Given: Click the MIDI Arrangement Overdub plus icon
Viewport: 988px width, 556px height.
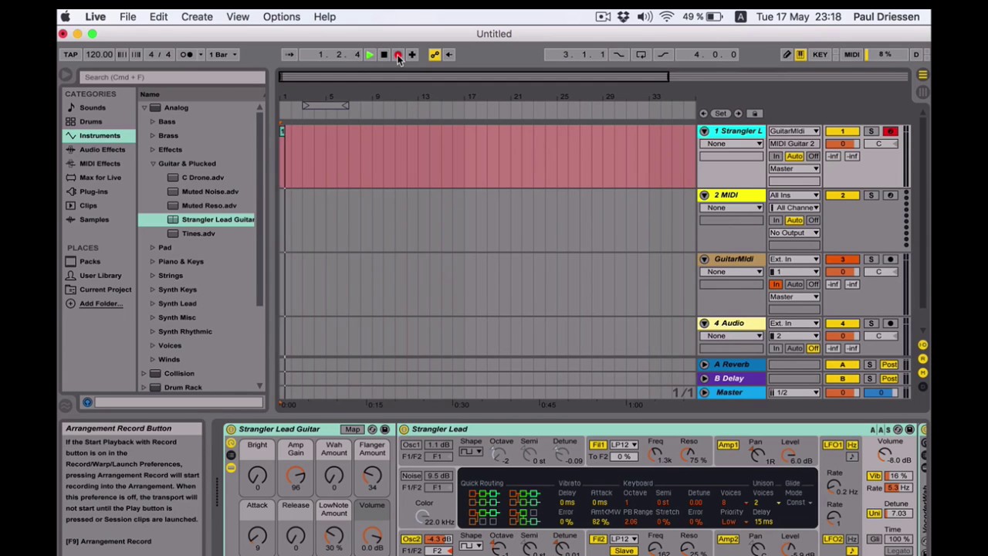Looking at the screenshot, I should tap(412, 55).
